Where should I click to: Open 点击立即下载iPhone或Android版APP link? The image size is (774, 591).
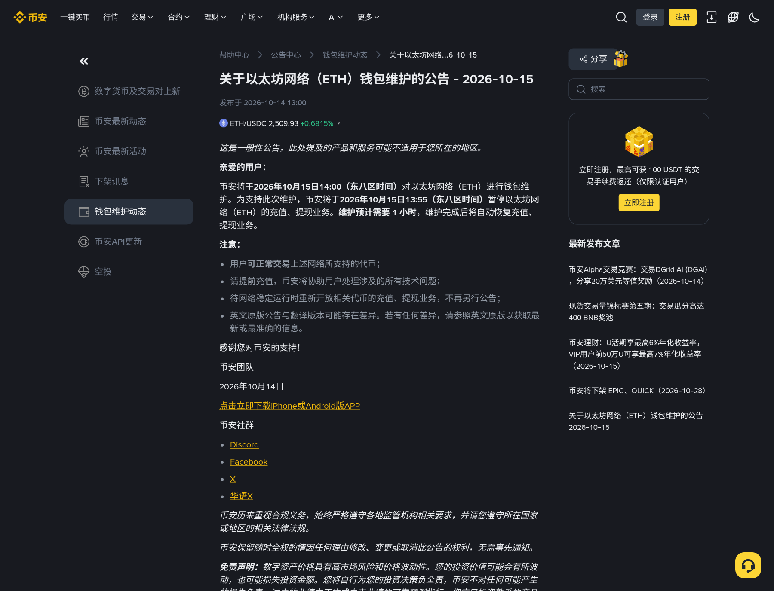tap(289, 406)
